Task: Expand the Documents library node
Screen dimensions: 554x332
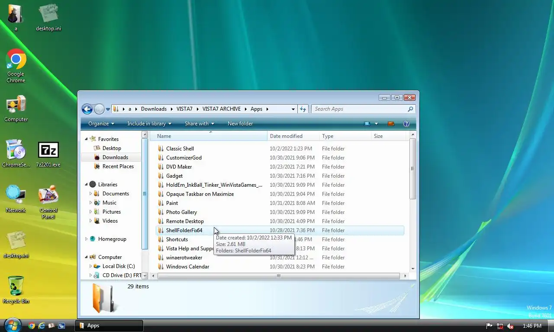Action: (90, 193)
